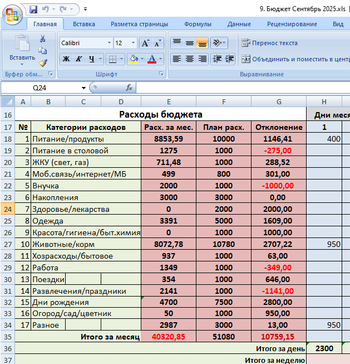Toggle bold Ж formatting

click(66, 59)
